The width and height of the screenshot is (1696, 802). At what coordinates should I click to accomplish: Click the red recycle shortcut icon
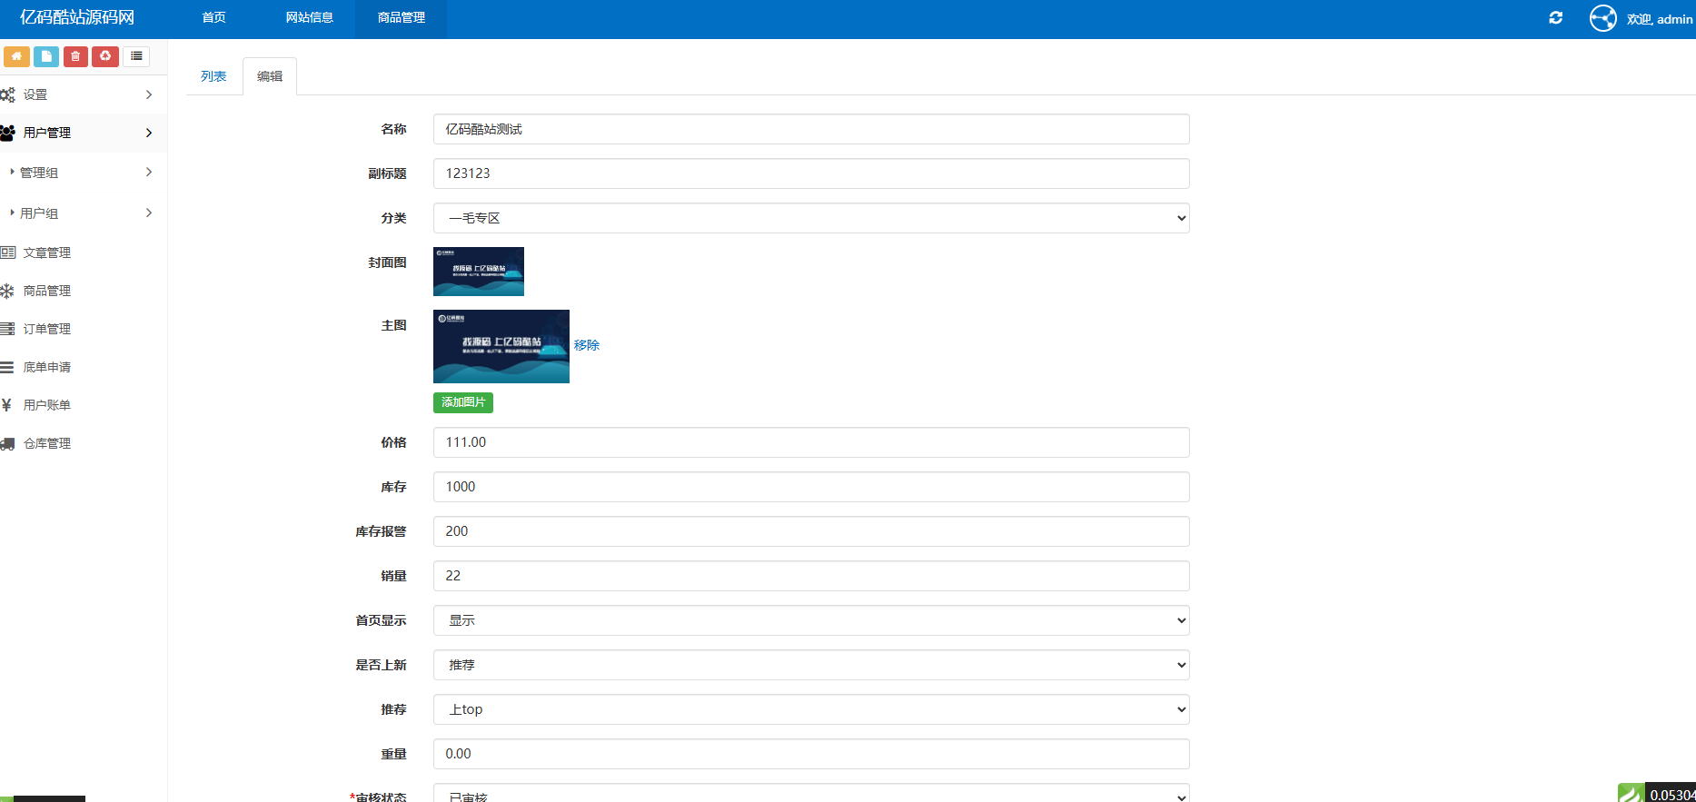coord(105,56)
